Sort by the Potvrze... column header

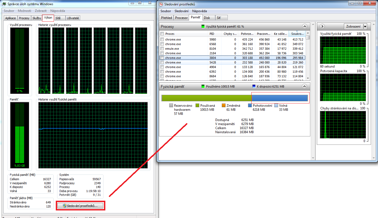(x=247, y=34)
